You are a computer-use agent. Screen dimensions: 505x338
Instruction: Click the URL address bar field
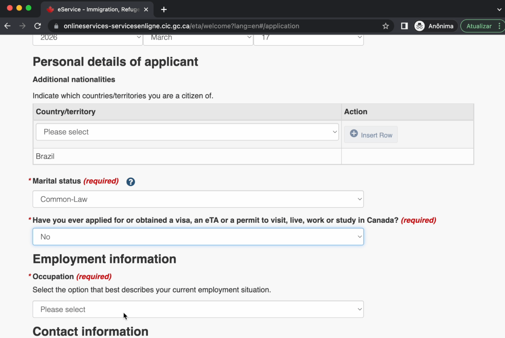click(x=214, y=26)
